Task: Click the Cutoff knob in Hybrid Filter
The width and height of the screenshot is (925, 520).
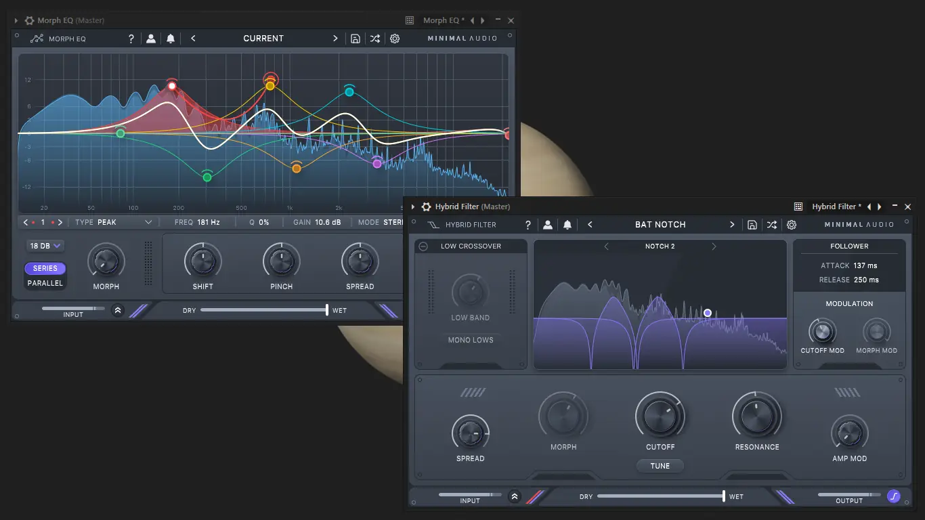Action: coord(660,416)
